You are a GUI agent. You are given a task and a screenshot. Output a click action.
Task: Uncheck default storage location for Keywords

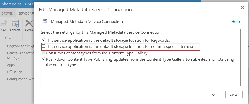(44, 40)
